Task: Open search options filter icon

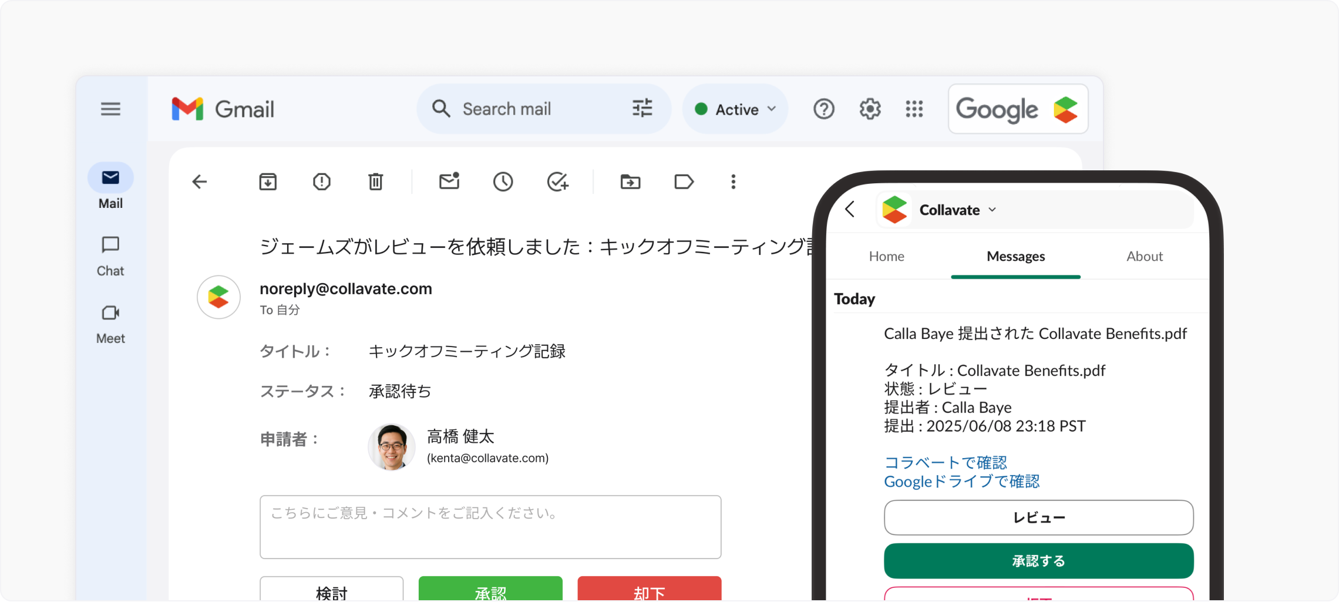Action: 642,109
